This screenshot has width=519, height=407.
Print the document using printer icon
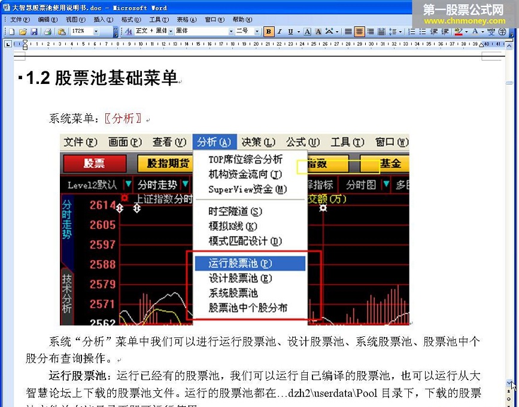(x=48, y=32)
